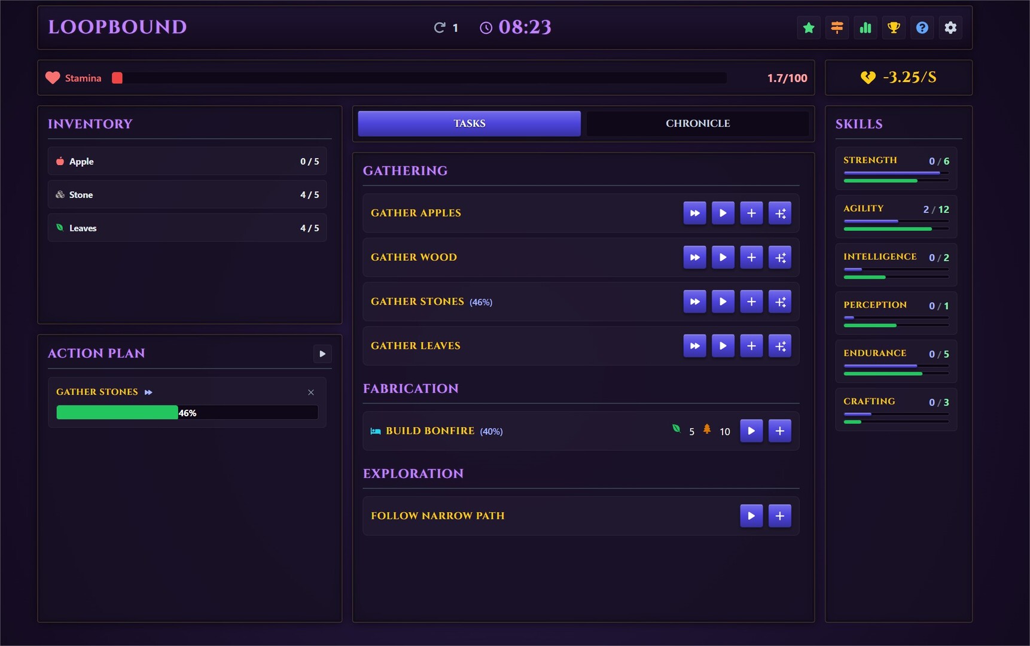Open the Settings gear icon
The width and height of the screenshot is (1030, 646).
(x=950, y=28)
